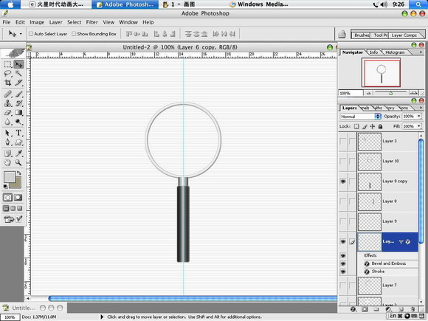
Task: Open the Fill slider arrow
Action: point(419,126)
